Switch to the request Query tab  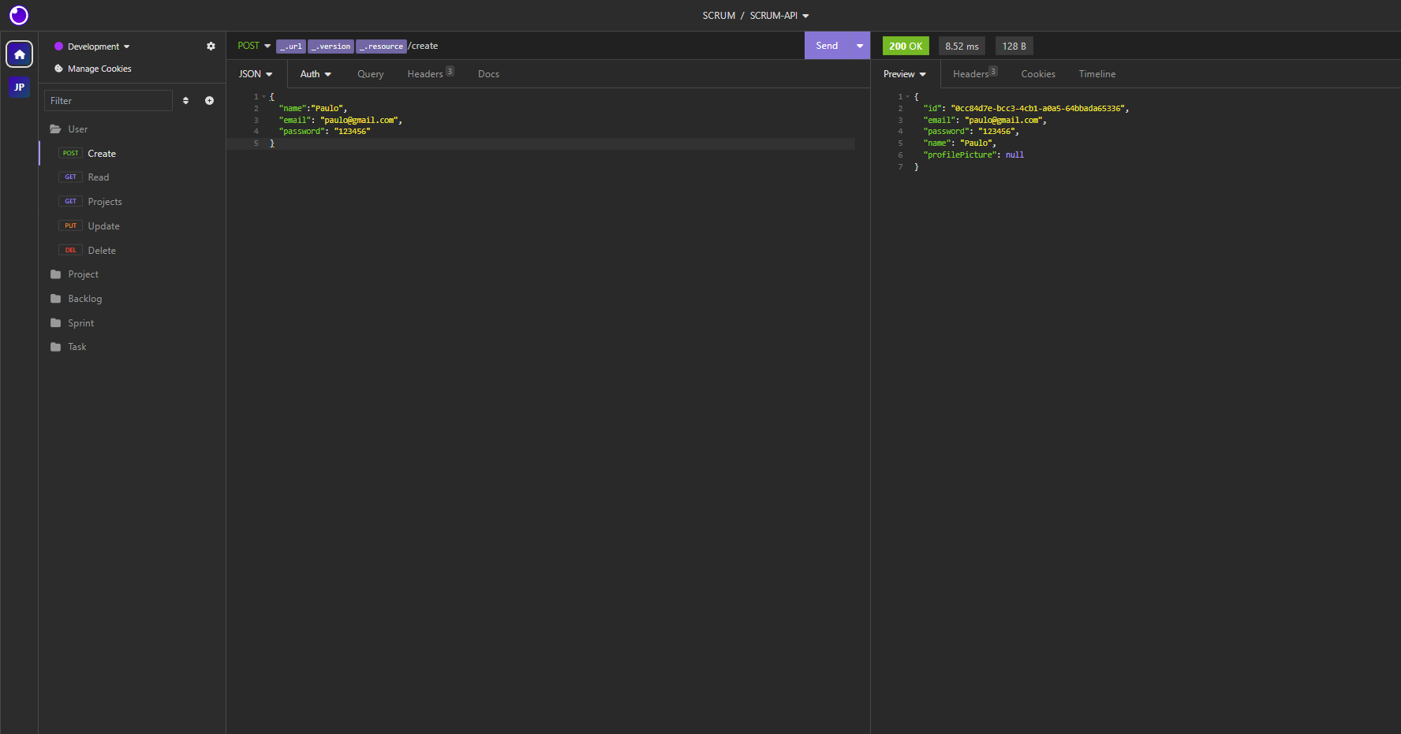[x=370, y=74]
